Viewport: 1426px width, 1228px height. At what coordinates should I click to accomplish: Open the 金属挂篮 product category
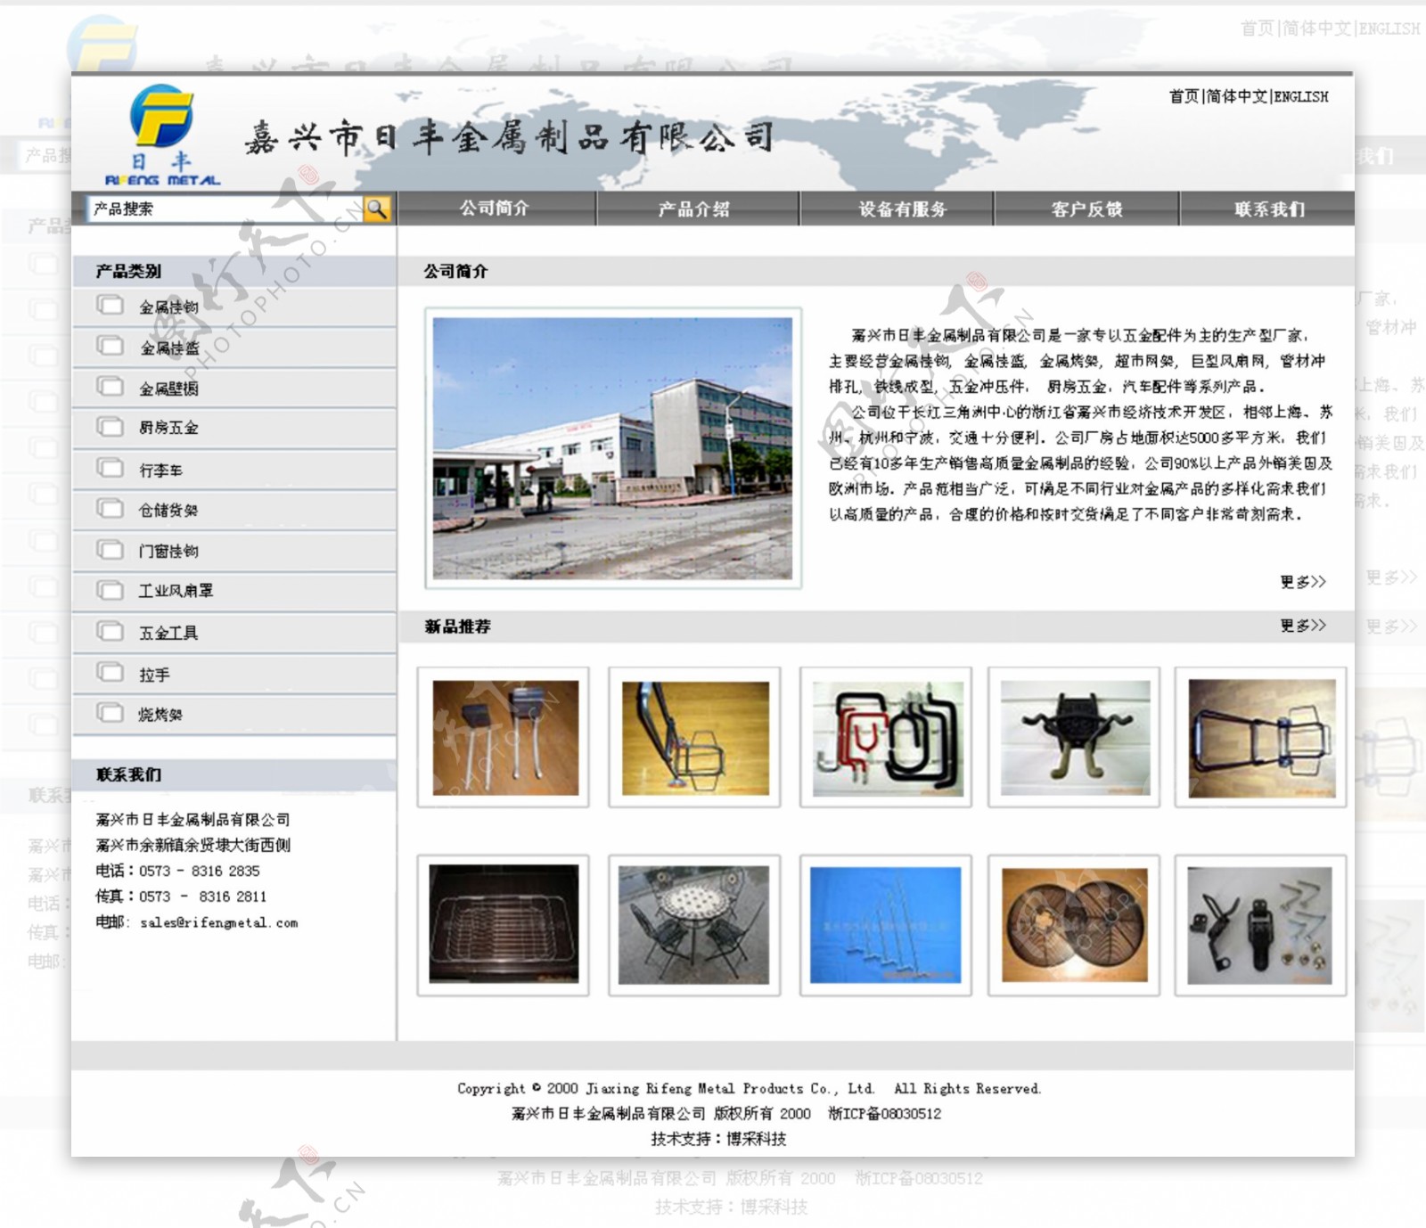click(x=169, y=348)
